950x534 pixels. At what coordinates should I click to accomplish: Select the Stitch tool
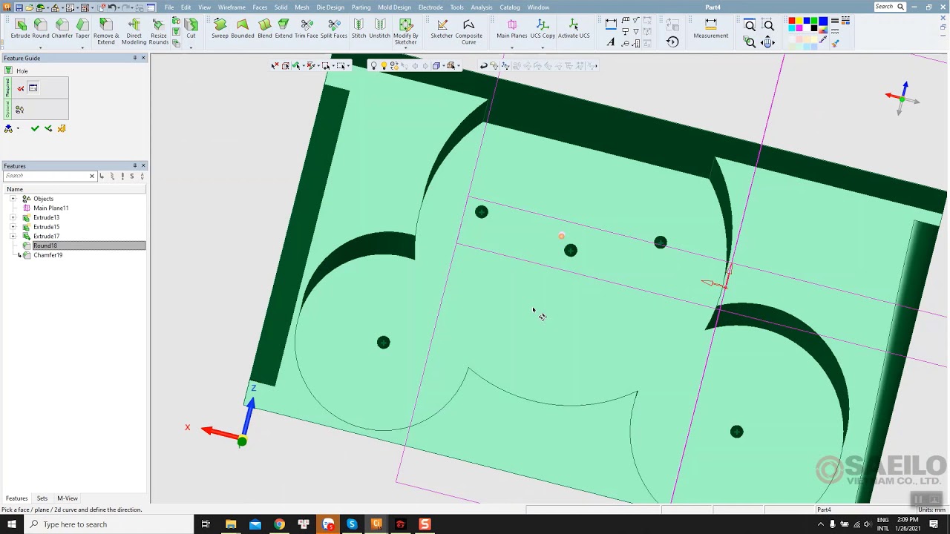(x=359, y=29)
